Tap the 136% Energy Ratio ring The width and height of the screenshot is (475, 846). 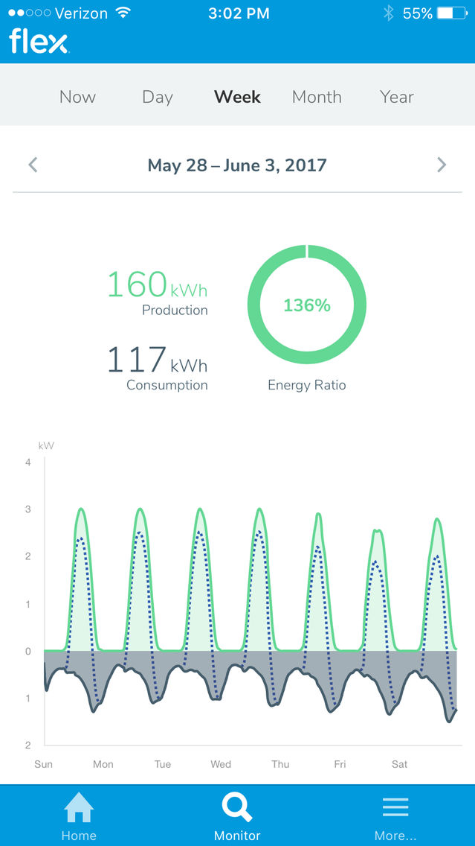[307, 305]
